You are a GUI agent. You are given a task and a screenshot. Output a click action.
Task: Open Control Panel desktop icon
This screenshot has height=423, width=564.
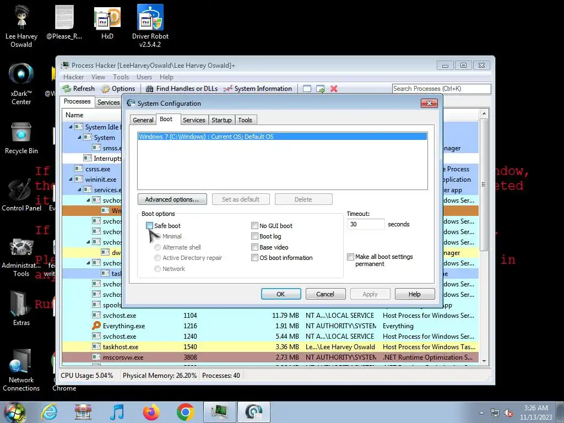(x=21, y=194)
